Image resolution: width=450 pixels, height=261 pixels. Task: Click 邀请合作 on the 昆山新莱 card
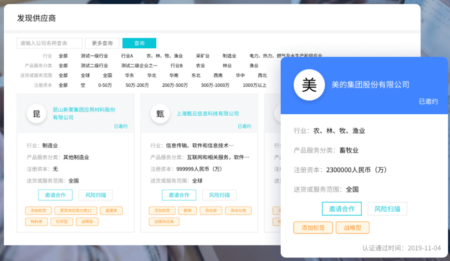pyautogui.click(x=55, y=195)
